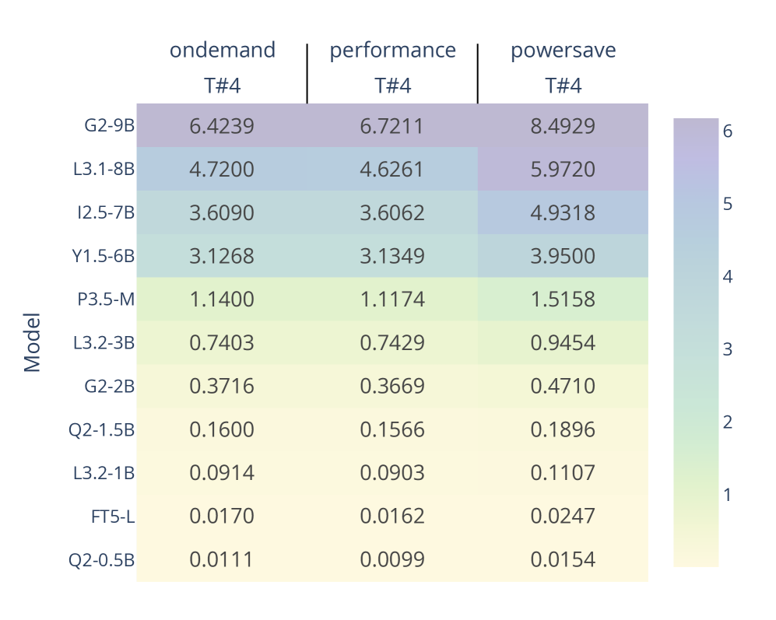Select the L3.1-8B performance cell 4.6261

pos(392,170)
